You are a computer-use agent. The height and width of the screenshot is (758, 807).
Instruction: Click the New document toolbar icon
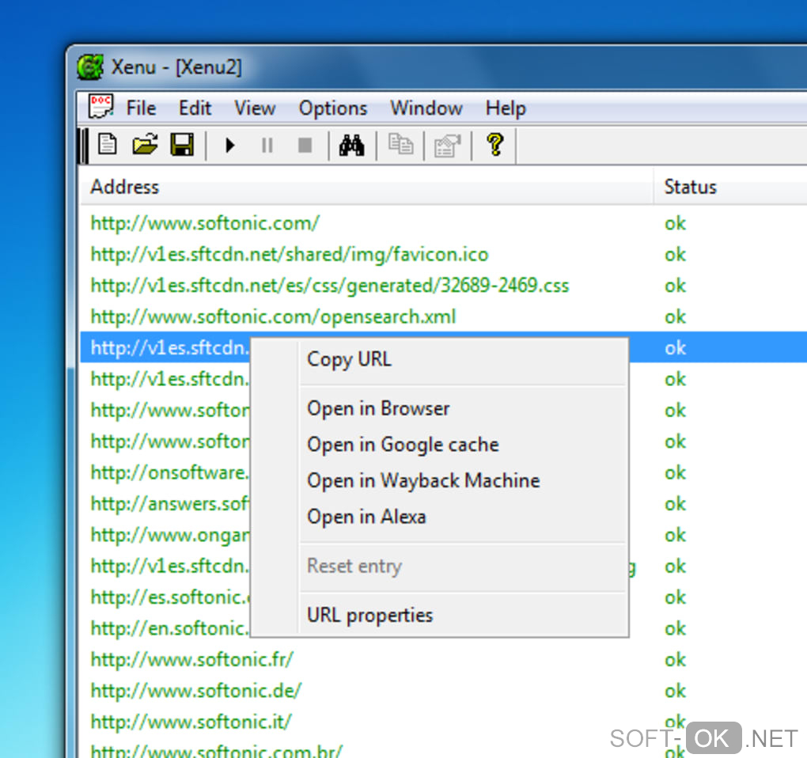pos(107,145)
